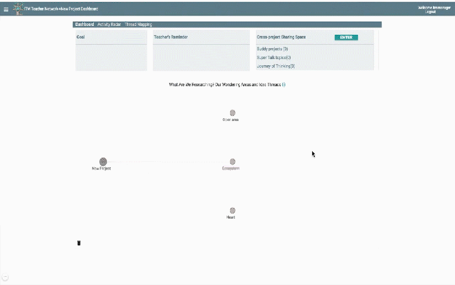Switch to the Activity Radar tab

[109, 25]
